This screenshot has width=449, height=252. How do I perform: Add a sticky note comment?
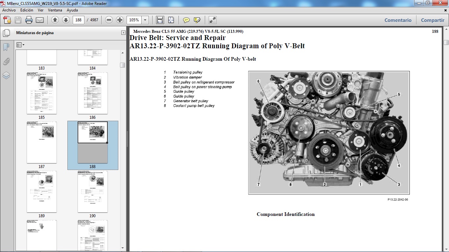pos(186,20)
